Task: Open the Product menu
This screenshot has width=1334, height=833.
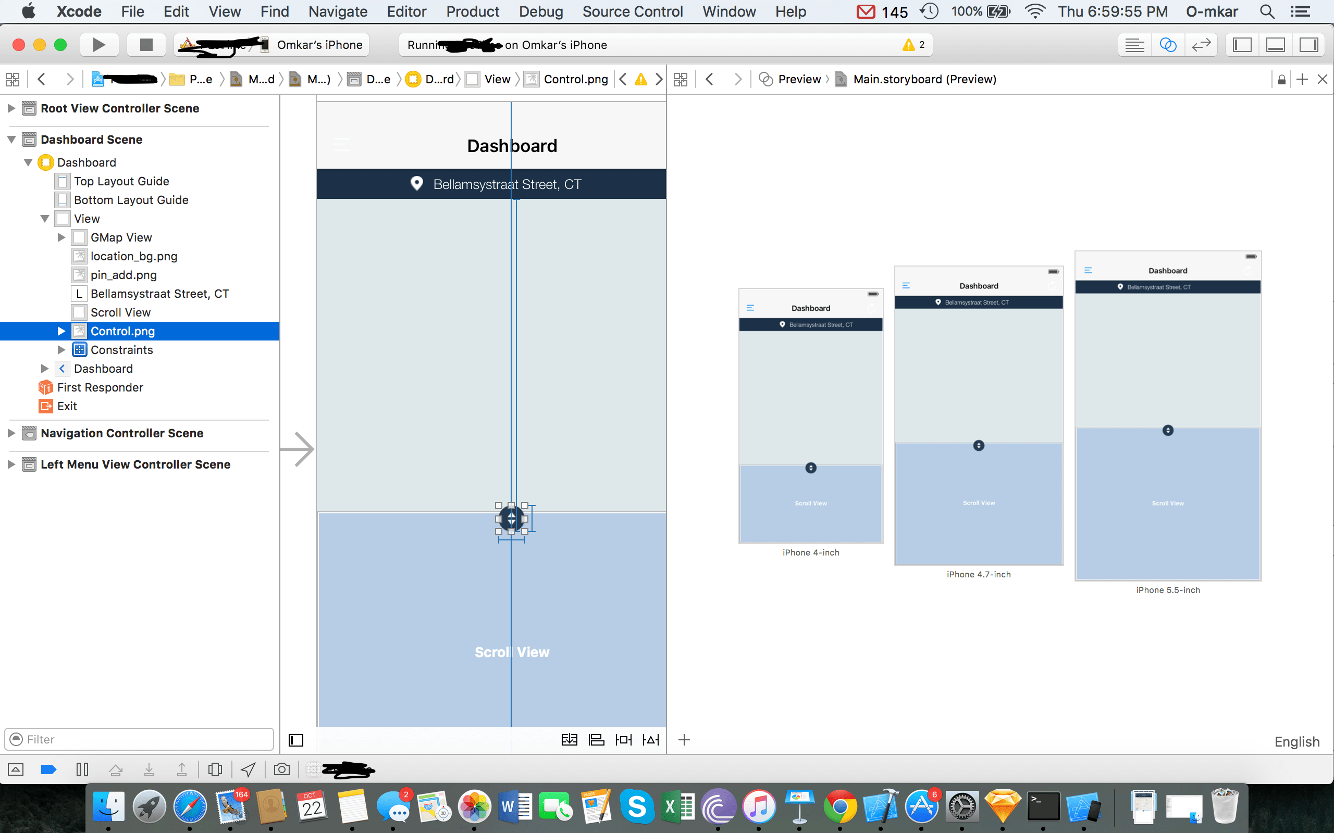Action: point(473,11)
